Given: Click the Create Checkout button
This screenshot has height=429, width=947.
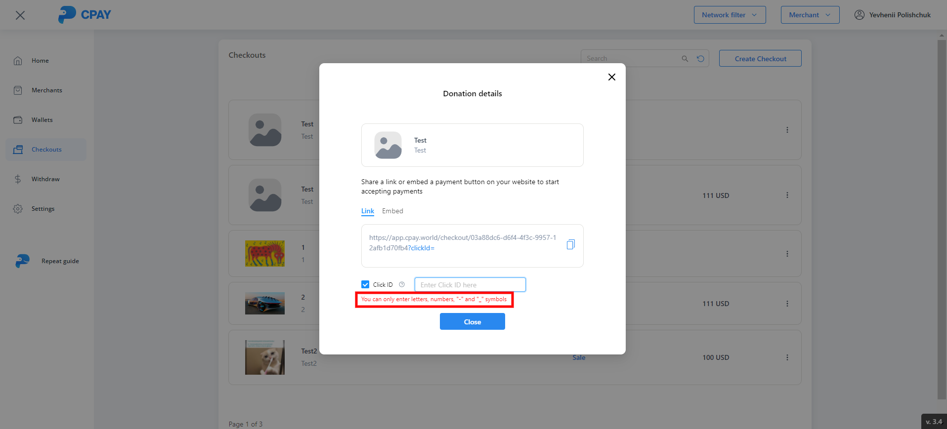Looking at the screenshot, I should coord(760,59).
